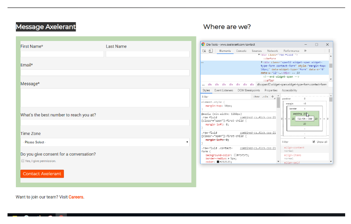Click the Computed pane scroll-down arrow
This screenshot has height=224, width=351.
pos(331,161)
